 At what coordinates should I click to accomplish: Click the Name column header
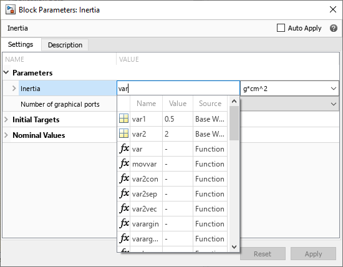coord(147,104)
